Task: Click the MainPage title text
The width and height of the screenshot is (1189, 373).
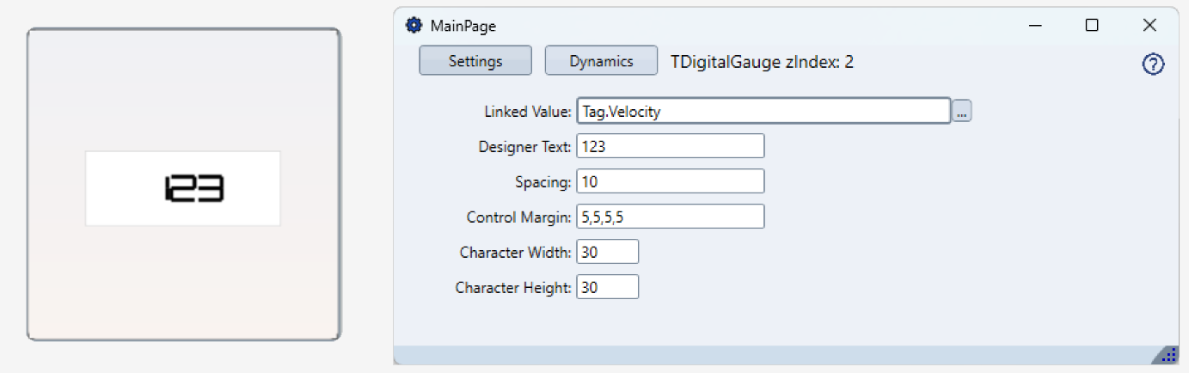Action: (463, 27)
